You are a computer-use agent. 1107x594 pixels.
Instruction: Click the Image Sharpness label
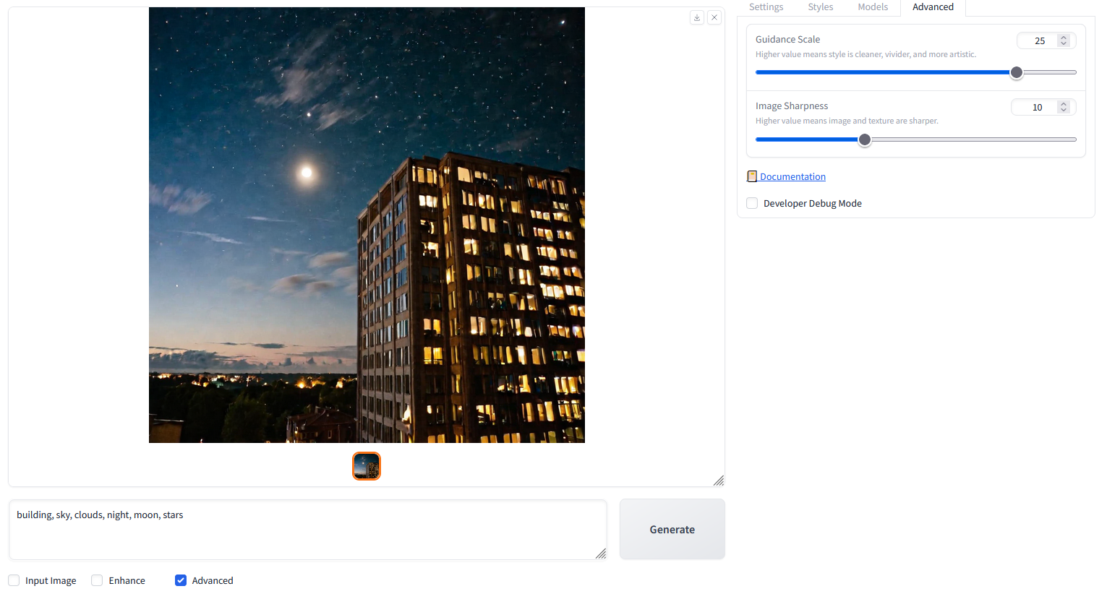pyautogui.click(x=792, y=106)
